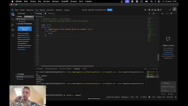Open notifications bell in status bar
The image size is (188, 106).
176,97
